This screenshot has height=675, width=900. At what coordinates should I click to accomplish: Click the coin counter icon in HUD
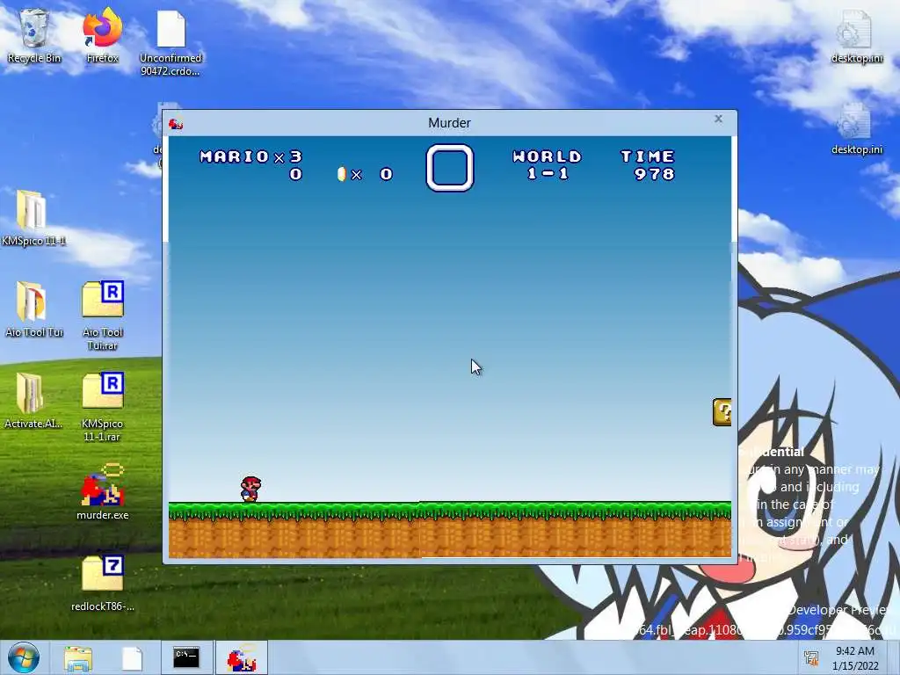(342, 174)
